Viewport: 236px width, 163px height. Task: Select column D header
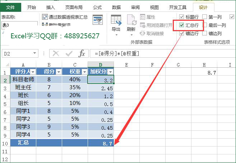click(x=101, y=65)
